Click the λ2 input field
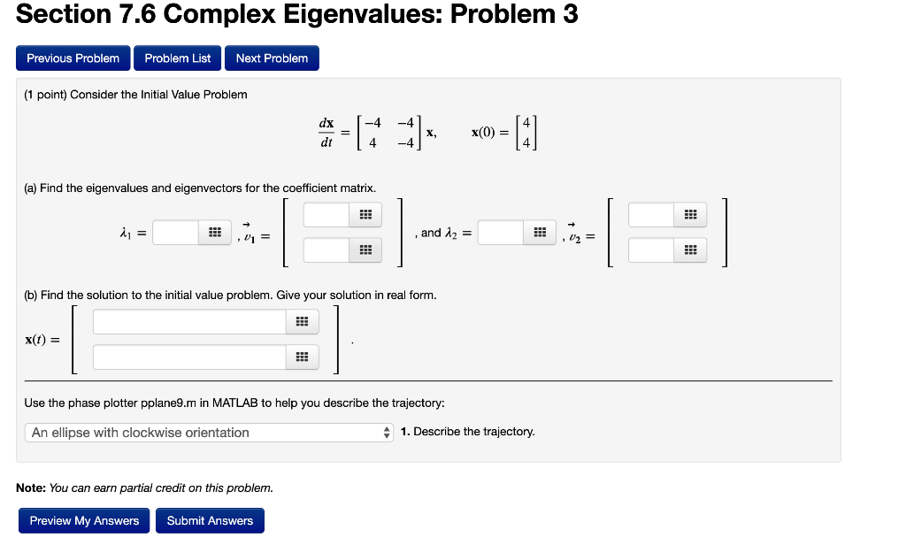 [500, 232]
